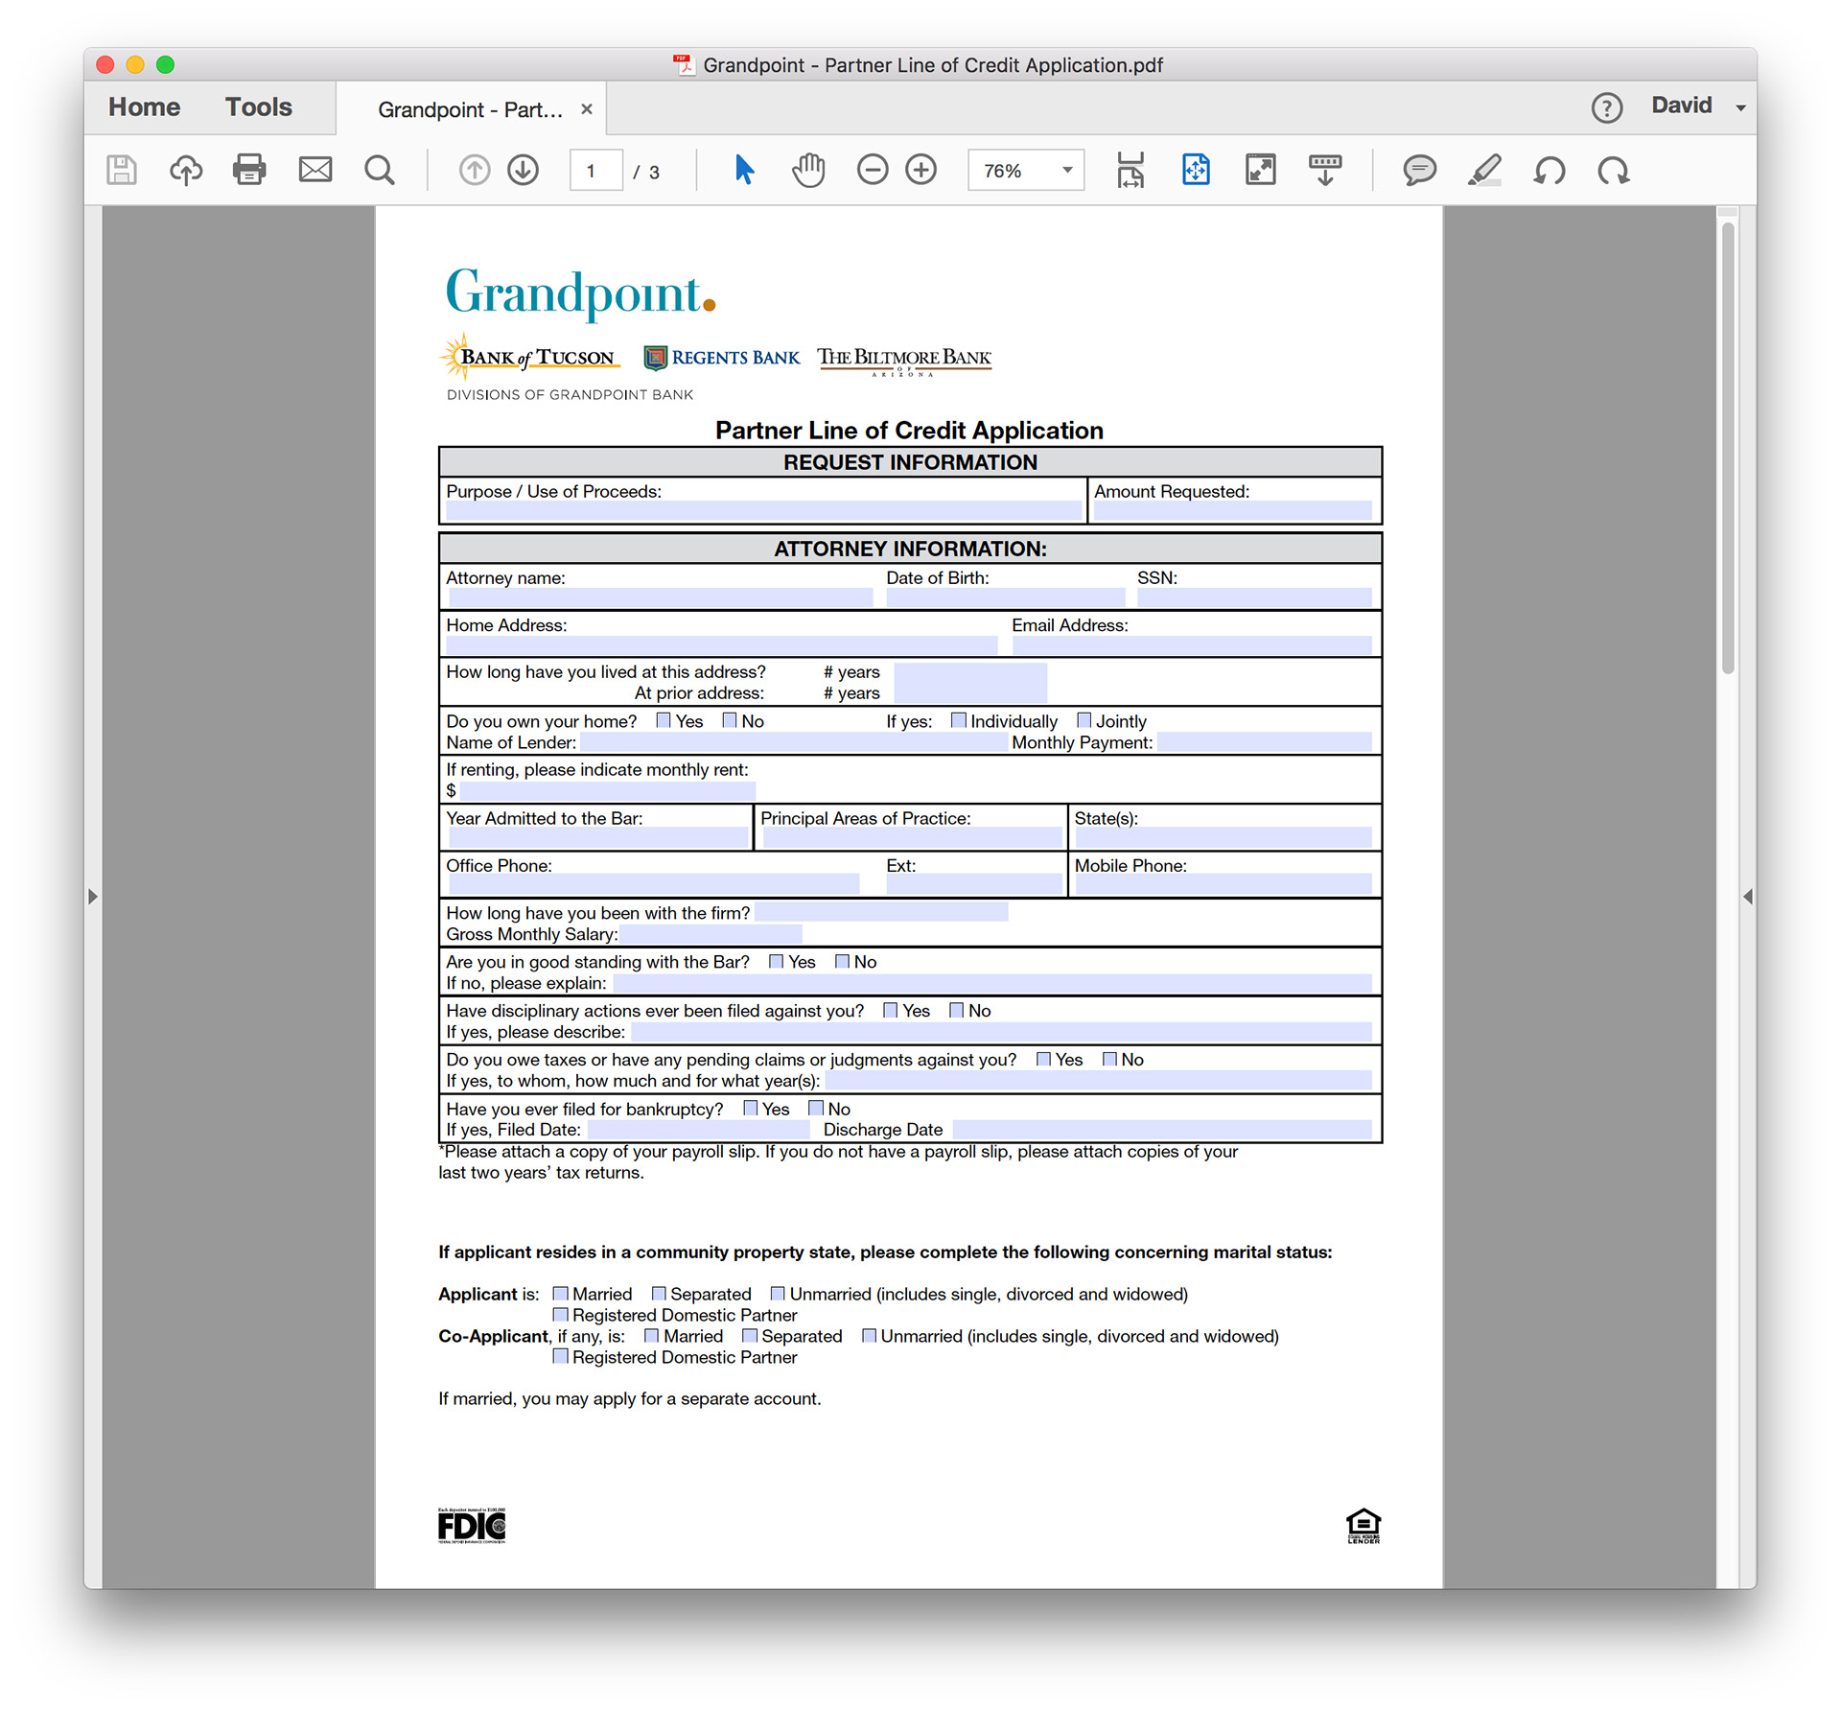
Task: Click the Year Admitted to the Bar field
Action: click(x=597, y=838)
